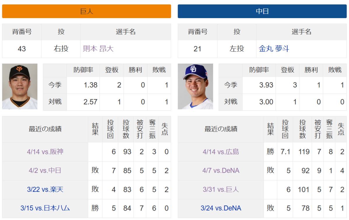Click the 対戦 row label for 則本
Image resolution: width=349 pixels, height=220 pixels.
(x=55, y=102)
